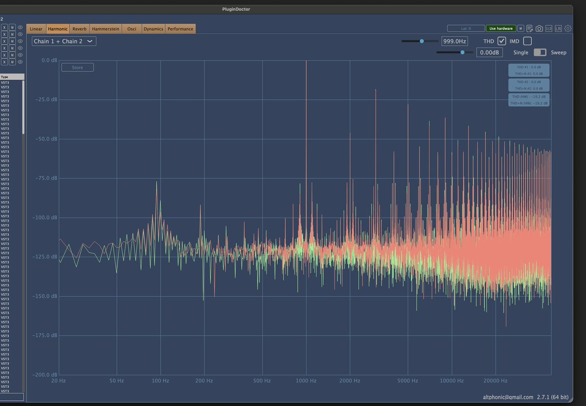This screenshot has height=406, width=586.
Task: Click the X icon in the bottom plugin row
Action: pyautogui.click(x=4, y=62)
